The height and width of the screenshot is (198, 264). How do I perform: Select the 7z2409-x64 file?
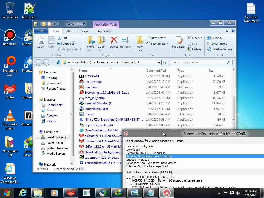[92, 76]
